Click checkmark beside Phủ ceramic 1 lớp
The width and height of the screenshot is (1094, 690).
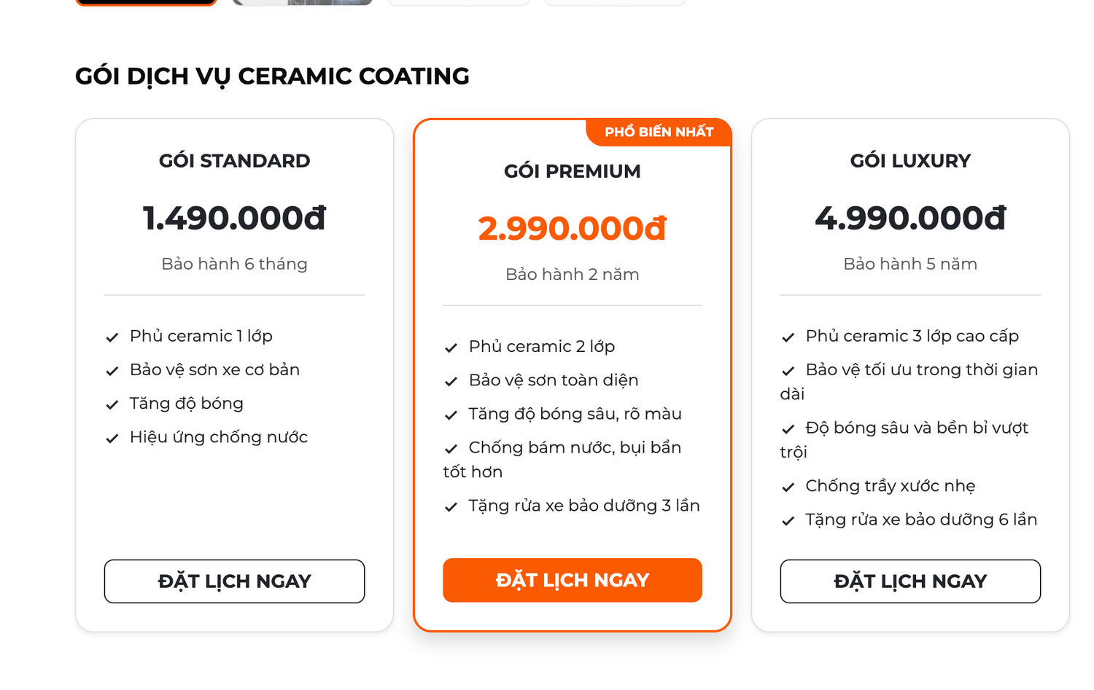(112, 337)
